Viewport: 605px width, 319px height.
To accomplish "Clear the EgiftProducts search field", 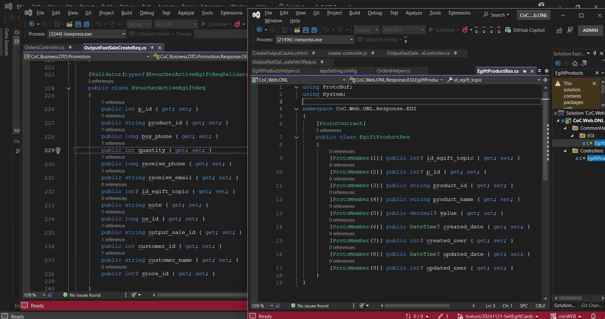I will (x=597, y=73).
